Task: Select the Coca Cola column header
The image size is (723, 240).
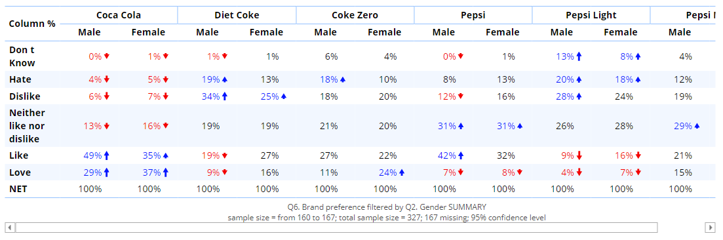Action: 119,15
